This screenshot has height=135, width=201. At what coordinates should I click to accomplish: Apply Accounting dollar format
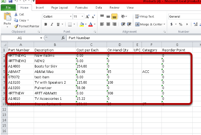pos(171,24)
